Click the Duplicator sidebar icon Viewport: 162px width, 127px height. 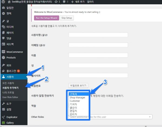click(x=4, y=117)
